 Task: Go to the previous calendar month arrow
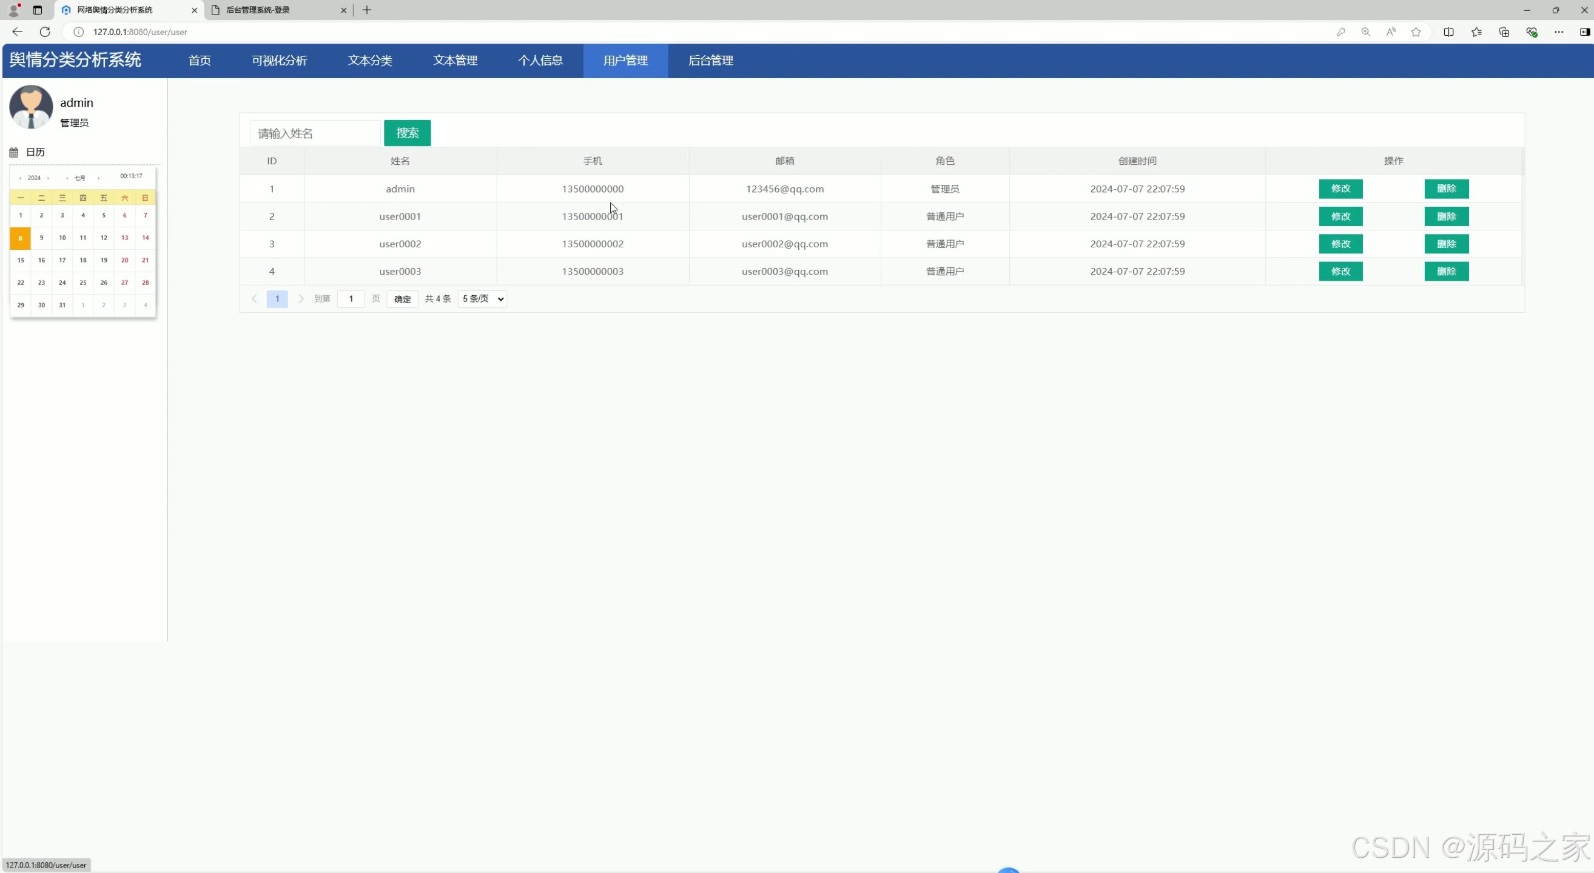click(x=67, y=178)
